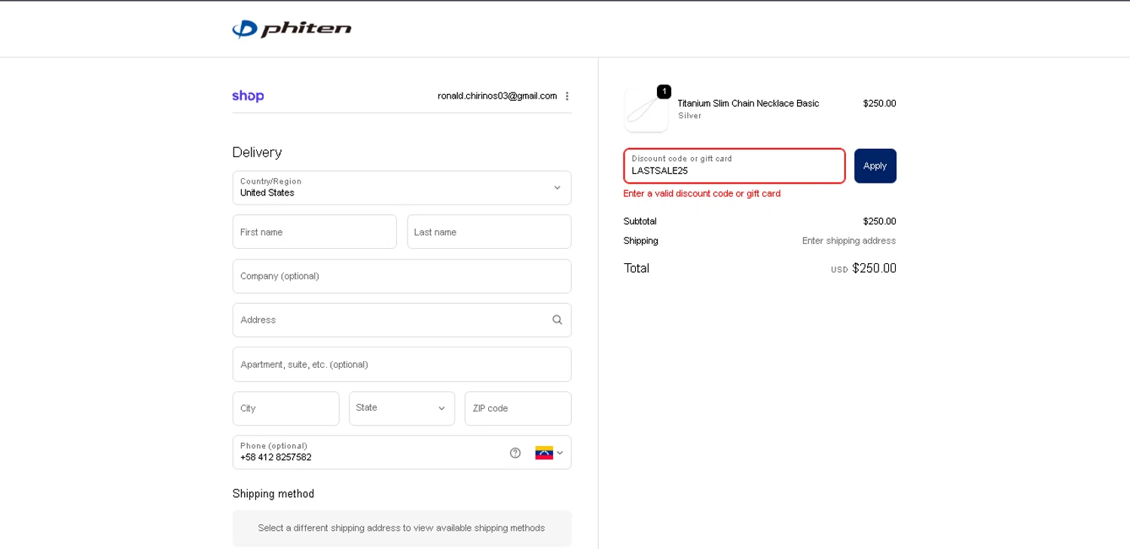Click the First name field
The width and height of the screenshot is (1130, 549).
pyautogui.click(x=314, y=232)
